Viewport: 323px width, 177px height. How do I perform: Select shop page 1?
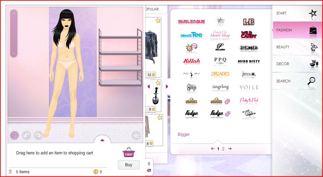(x=218, y=149)
